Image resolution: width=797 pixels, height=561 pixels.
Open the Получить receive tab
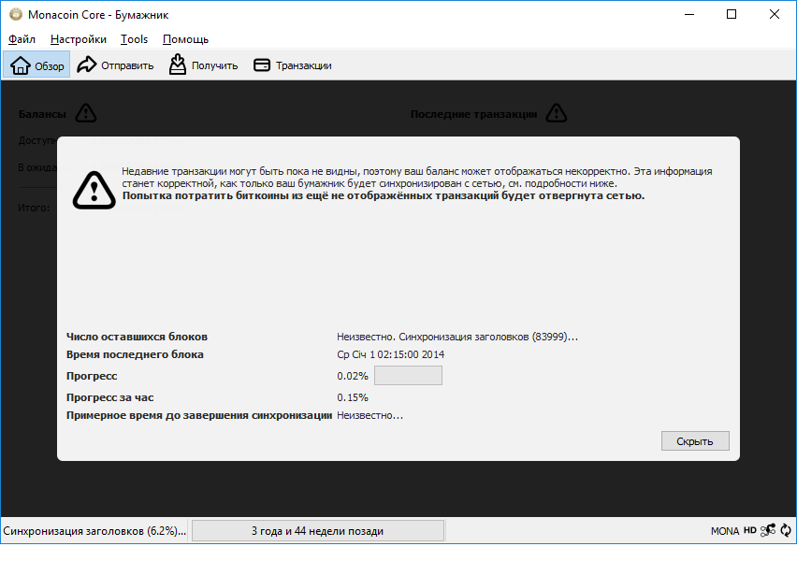203,65
